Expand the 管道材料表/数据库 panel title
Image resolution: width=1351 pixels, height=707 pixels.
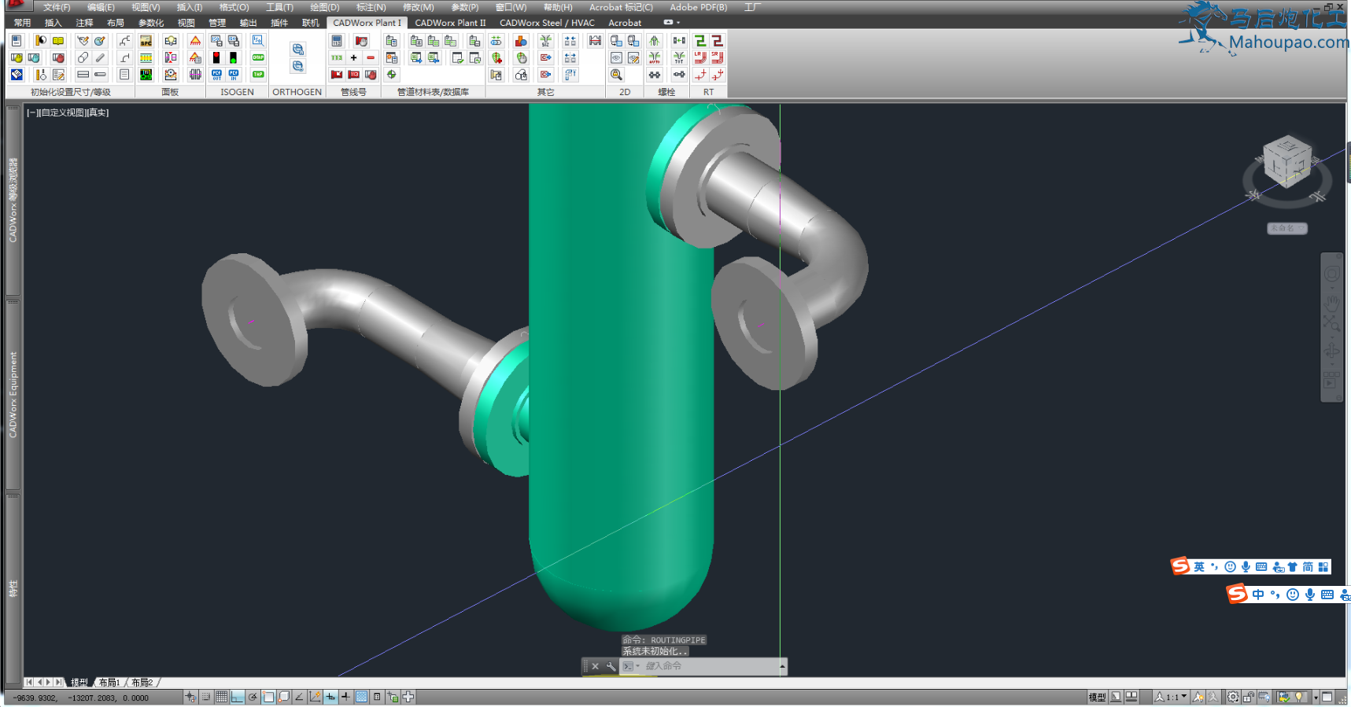coord(433,92)
